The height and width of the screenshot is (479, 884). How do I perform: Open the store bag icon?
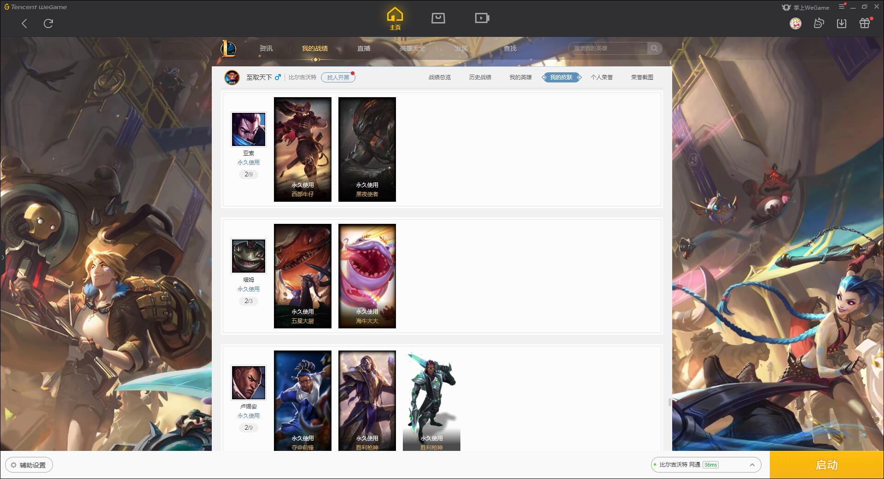(x=438, y=18)
